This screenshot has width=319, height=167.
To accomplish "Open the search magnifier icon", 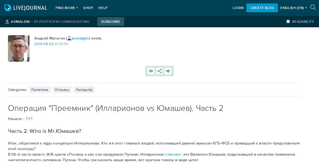I will pyautogui.click(x=313, y=7).
